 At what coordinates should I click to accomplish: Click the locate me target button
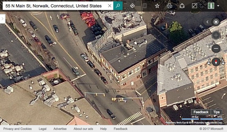[216, 22]
